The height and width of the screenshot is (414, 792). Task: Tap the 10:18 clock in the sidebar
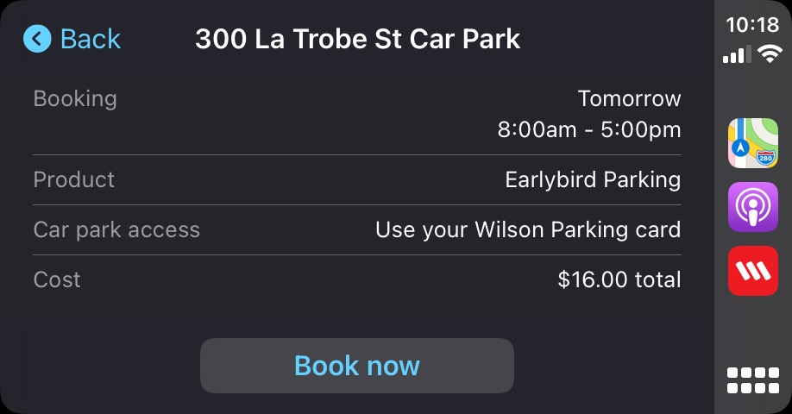pos(752,25)
